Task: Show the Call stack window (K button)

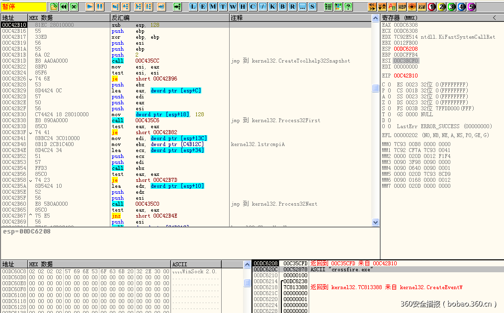Action: [272, 6]
